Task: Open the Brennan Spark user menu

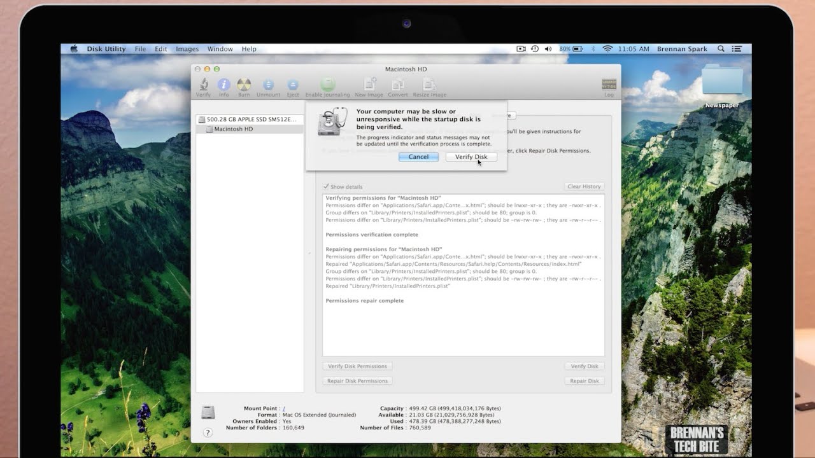Action: pyautogui.click(x=682, y=49)
